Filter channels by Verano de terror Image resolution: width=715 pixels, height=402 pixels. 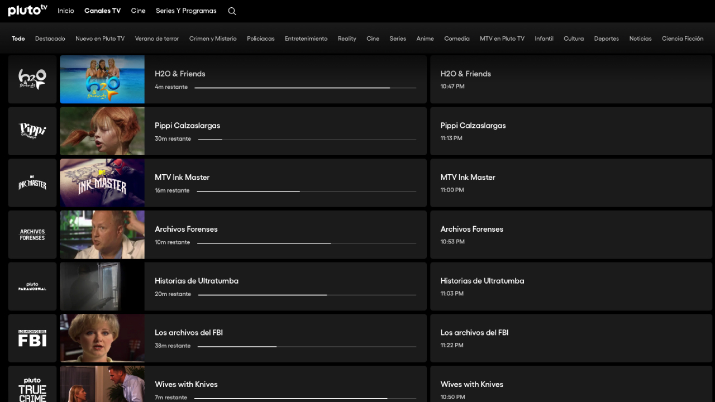(157, 39)
